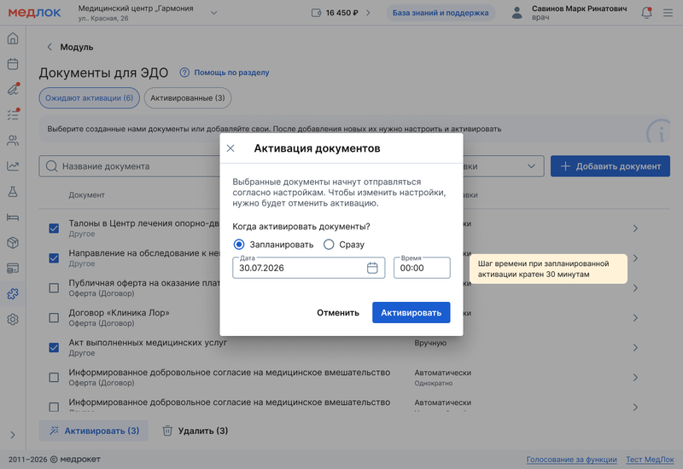Check Публичная оферта checkbox

click(x=54, y=288)
